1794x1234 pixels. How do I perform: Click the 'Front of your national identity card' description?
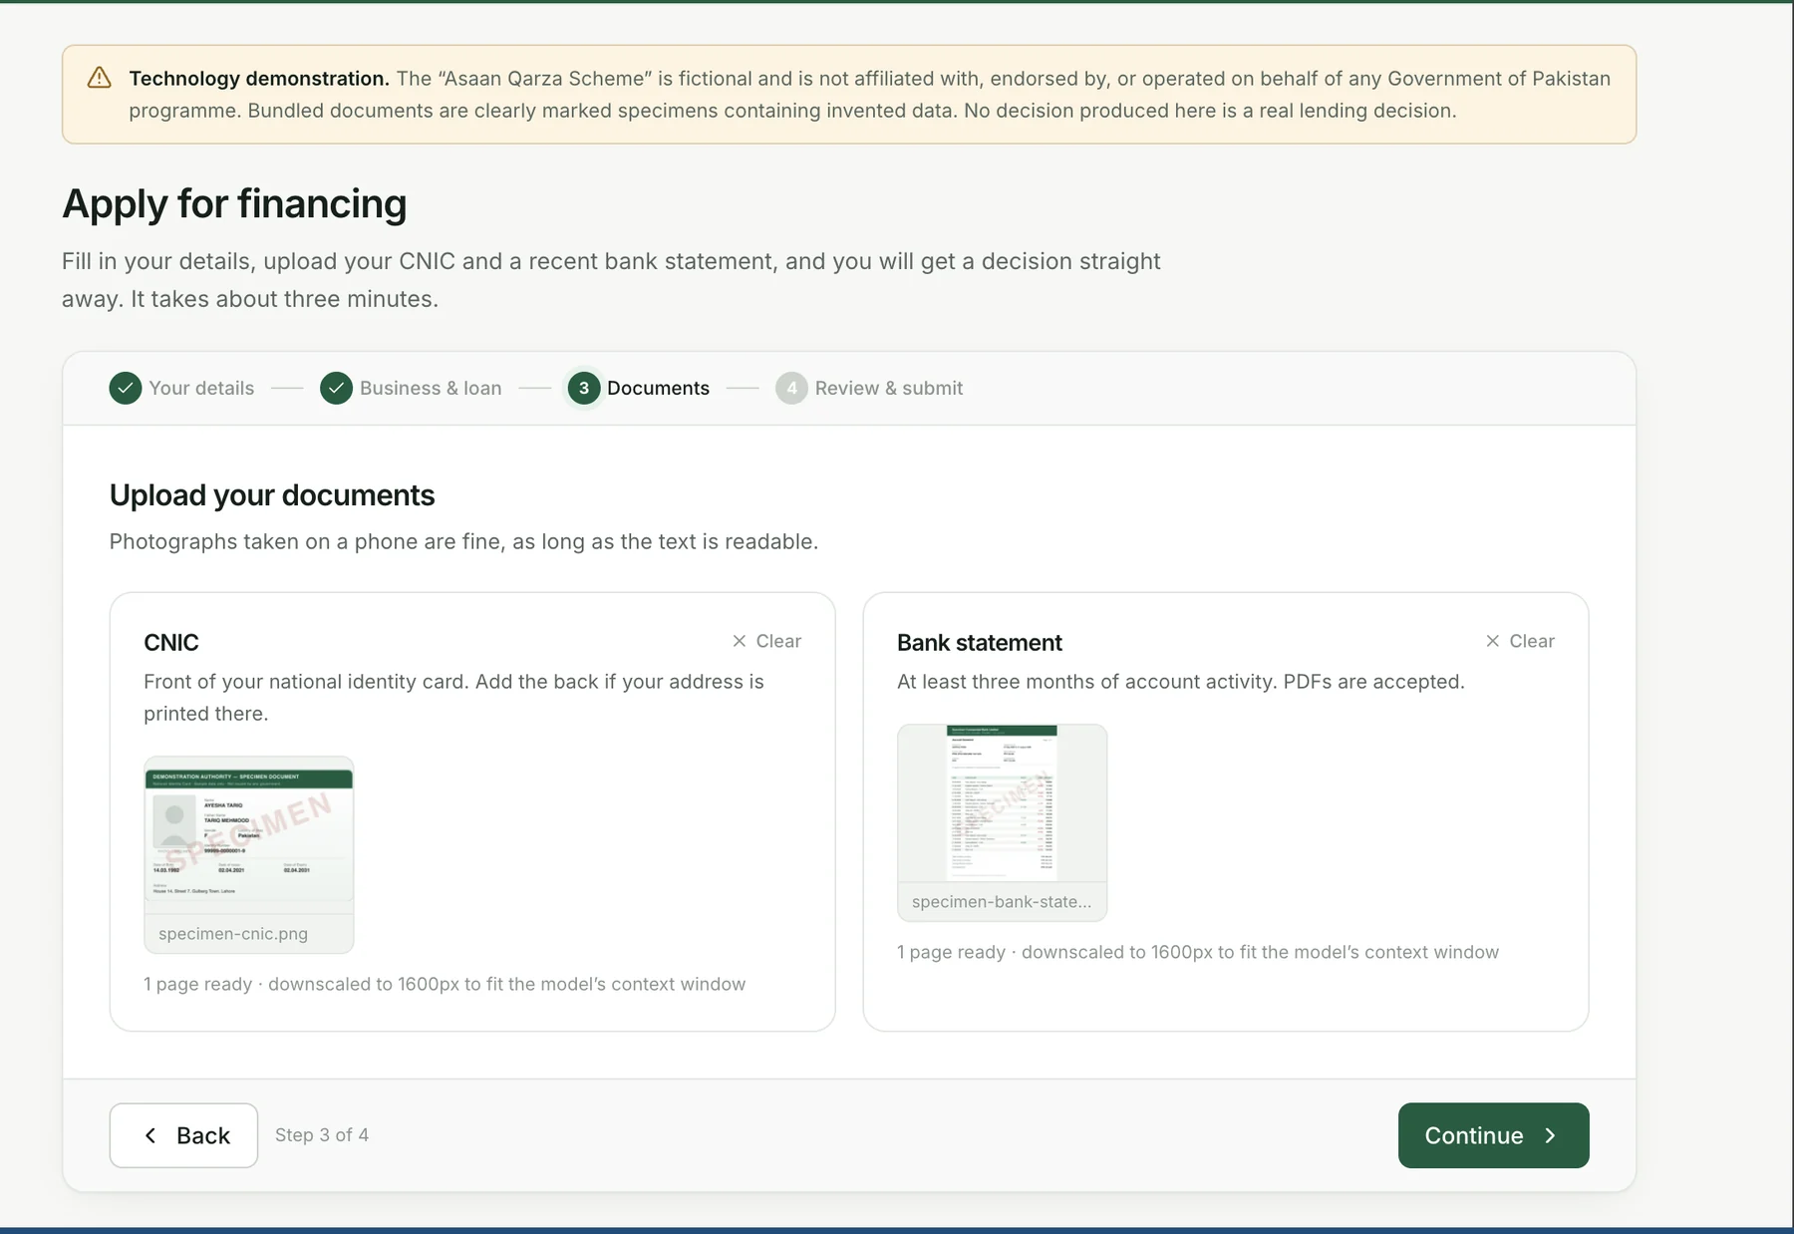[453, 698]
